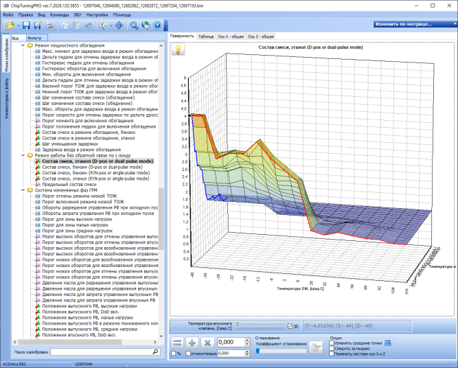Click the equals set-value button
This screenshot has width=458, height=368.
(177, 343)
